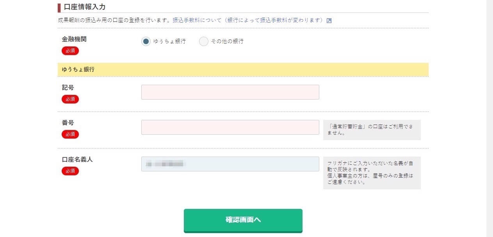Click the 金融機関 field label
This screenshot has width=493, height=237.
74,39
